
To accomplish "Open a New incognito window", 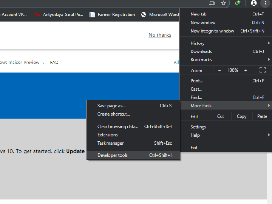I will pos(226,31).
